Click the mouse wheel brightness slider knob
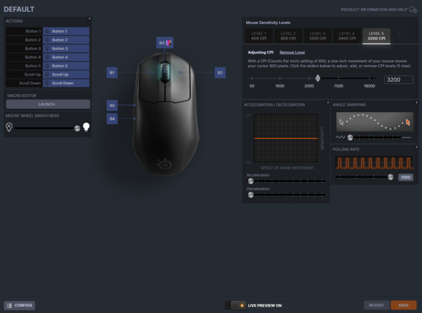The image size is (422, 313). (77, 128)
